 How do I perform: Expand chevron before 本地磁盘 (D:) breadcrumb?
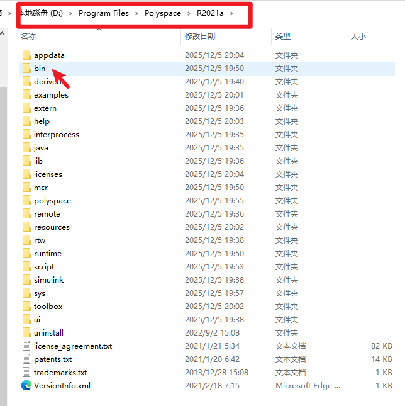9,13
